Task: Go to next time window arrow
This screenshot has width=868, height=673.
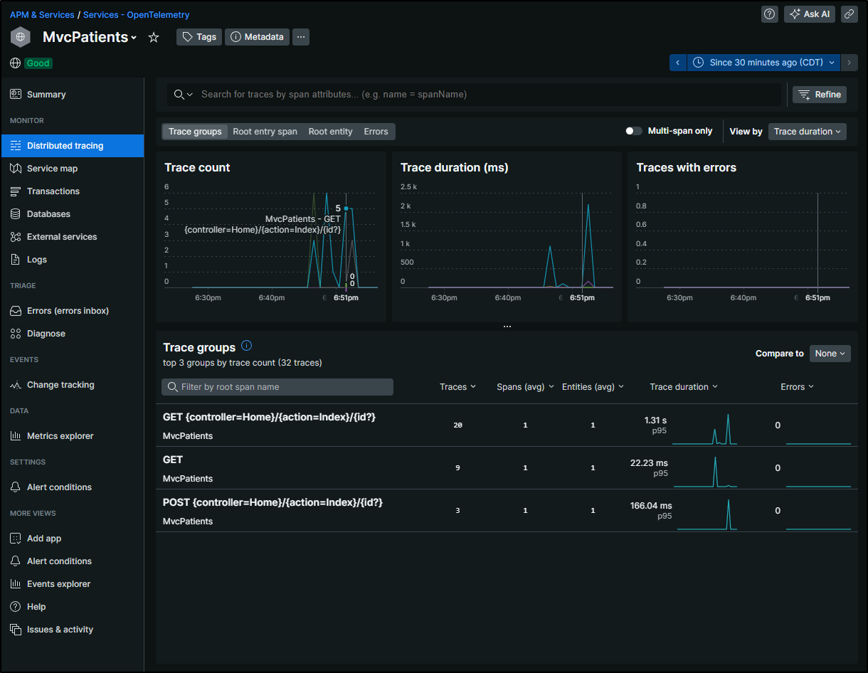Action: click(x=849, y=63)
